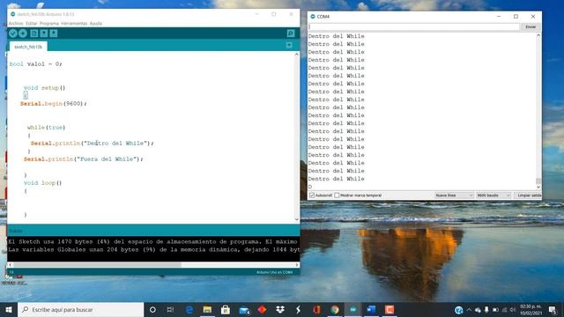The height and width of the screenshot is (317, 564).
Task: Click the 'Las variables Globales' console line
Action: click(x=154, y=249)
